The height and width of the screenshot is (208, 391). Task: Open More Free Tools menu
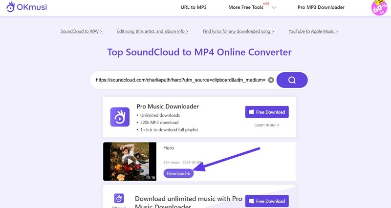click(246, 7)
